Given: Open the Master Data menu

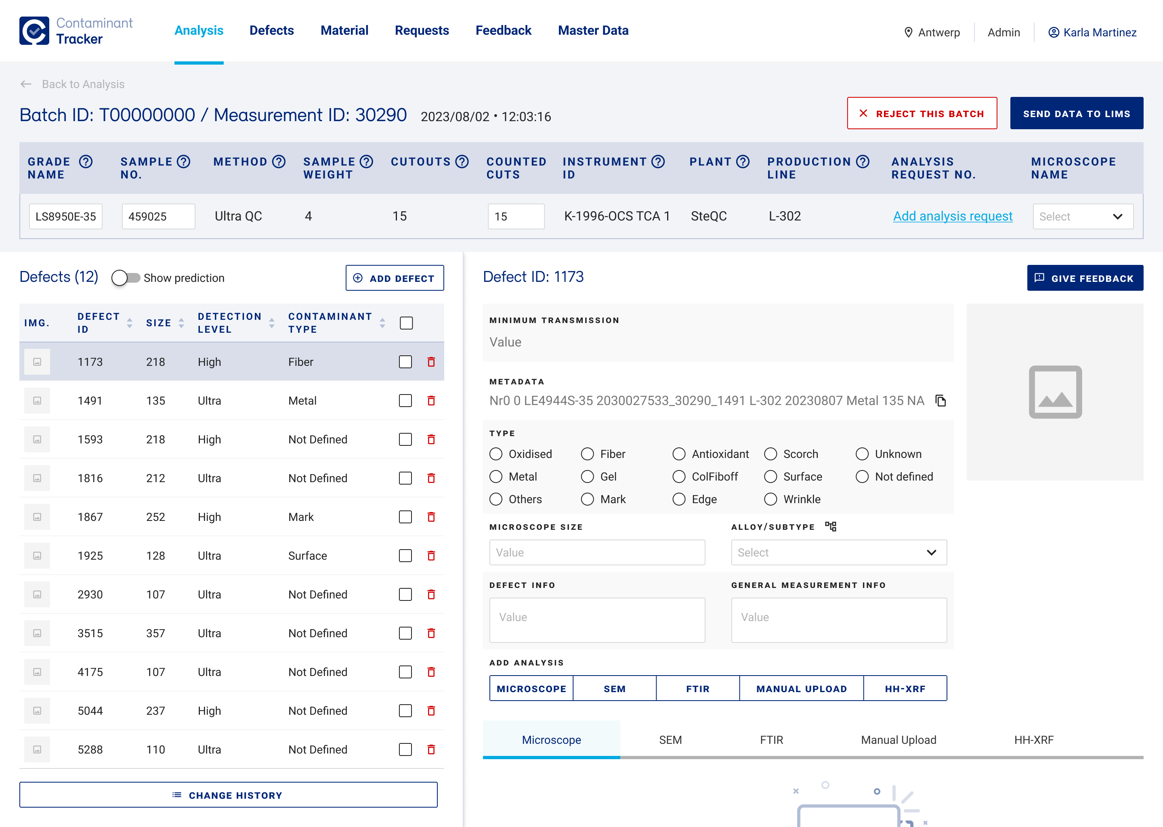Looking at the screenshot, I should pyautogui.click(x=593, y=31).
